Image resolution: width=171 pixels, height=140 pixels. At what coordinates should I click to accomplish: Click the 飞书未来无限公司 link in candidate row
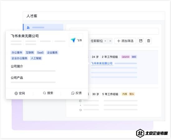(102, 63)
